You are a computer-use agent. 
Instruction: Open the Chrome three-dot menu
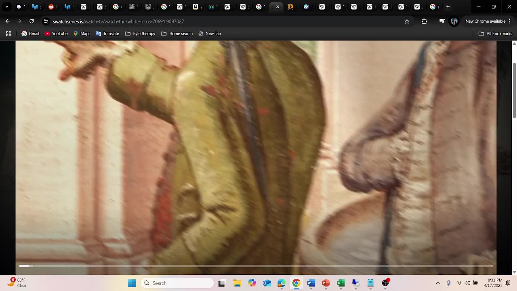click(x=510, y=21)
